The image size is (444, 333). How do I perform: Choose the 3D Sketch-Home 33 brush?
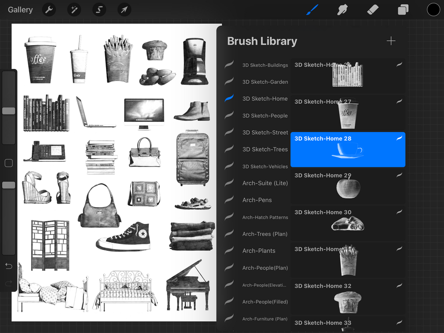[x=348, y=325]
